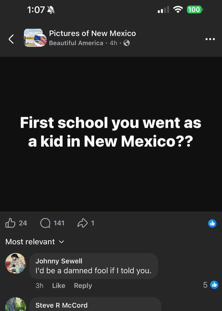Open Pictures of New Mexico group page
Image resolution: width=222 pixels, height=311 pixels.
[92, 34]
